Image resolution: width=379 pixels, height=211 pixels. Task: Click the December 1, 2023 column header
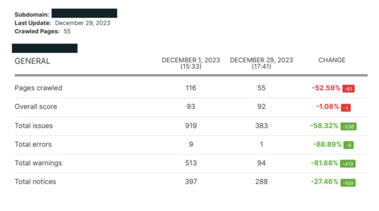pos(191,63)
